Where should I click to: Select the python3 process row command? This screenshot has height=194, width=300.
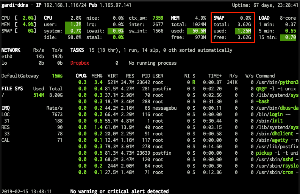277,82
